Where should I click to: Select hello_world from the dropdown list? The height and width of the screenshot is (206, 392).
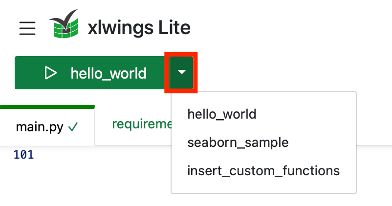[x=221, y=114]
